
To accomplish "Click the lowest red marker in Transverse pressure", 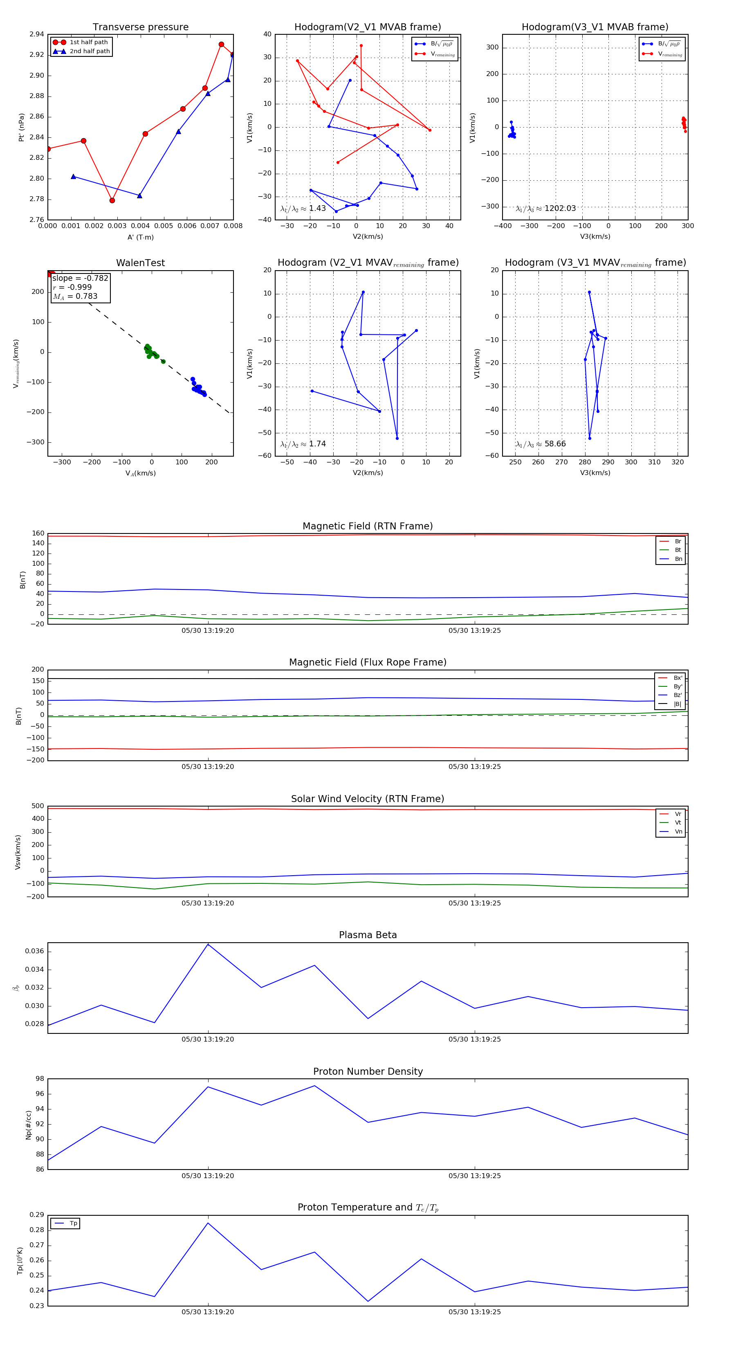I will (112, 201).
